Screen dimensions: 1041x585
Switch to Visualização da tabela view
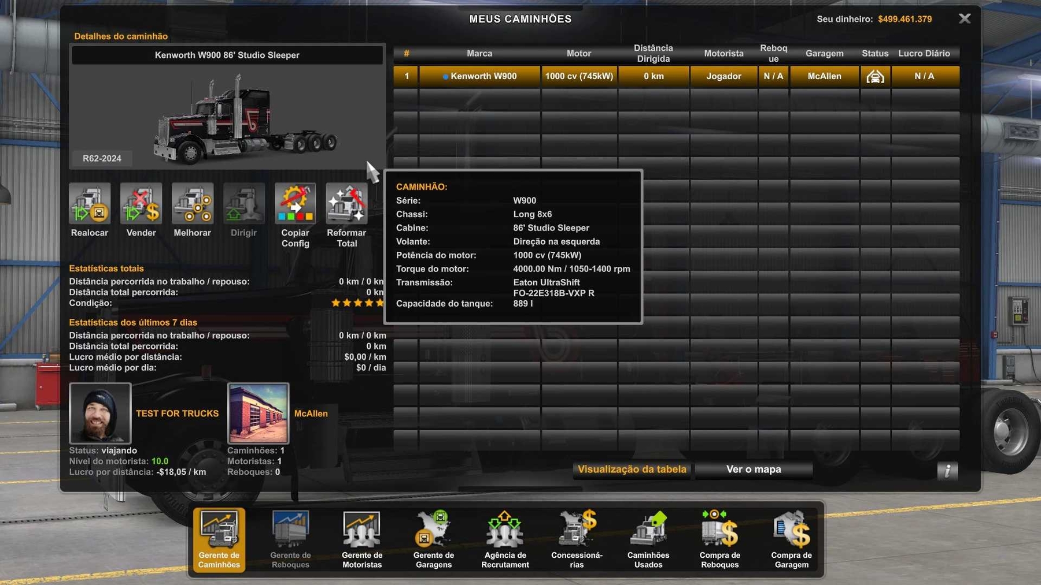(x=632, y=470)
